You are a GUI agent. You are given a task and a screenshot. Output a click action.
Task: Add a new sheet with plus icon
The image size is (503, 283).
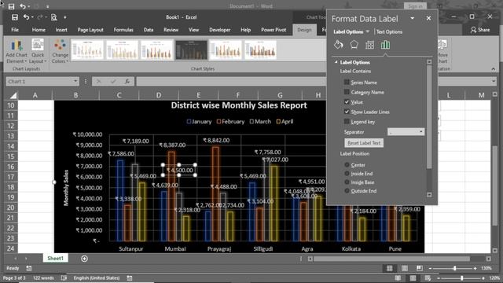(84, 259)
